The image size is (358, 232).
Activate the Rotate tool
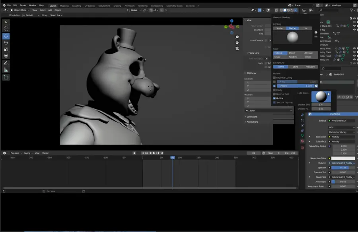tap(6, 43)
